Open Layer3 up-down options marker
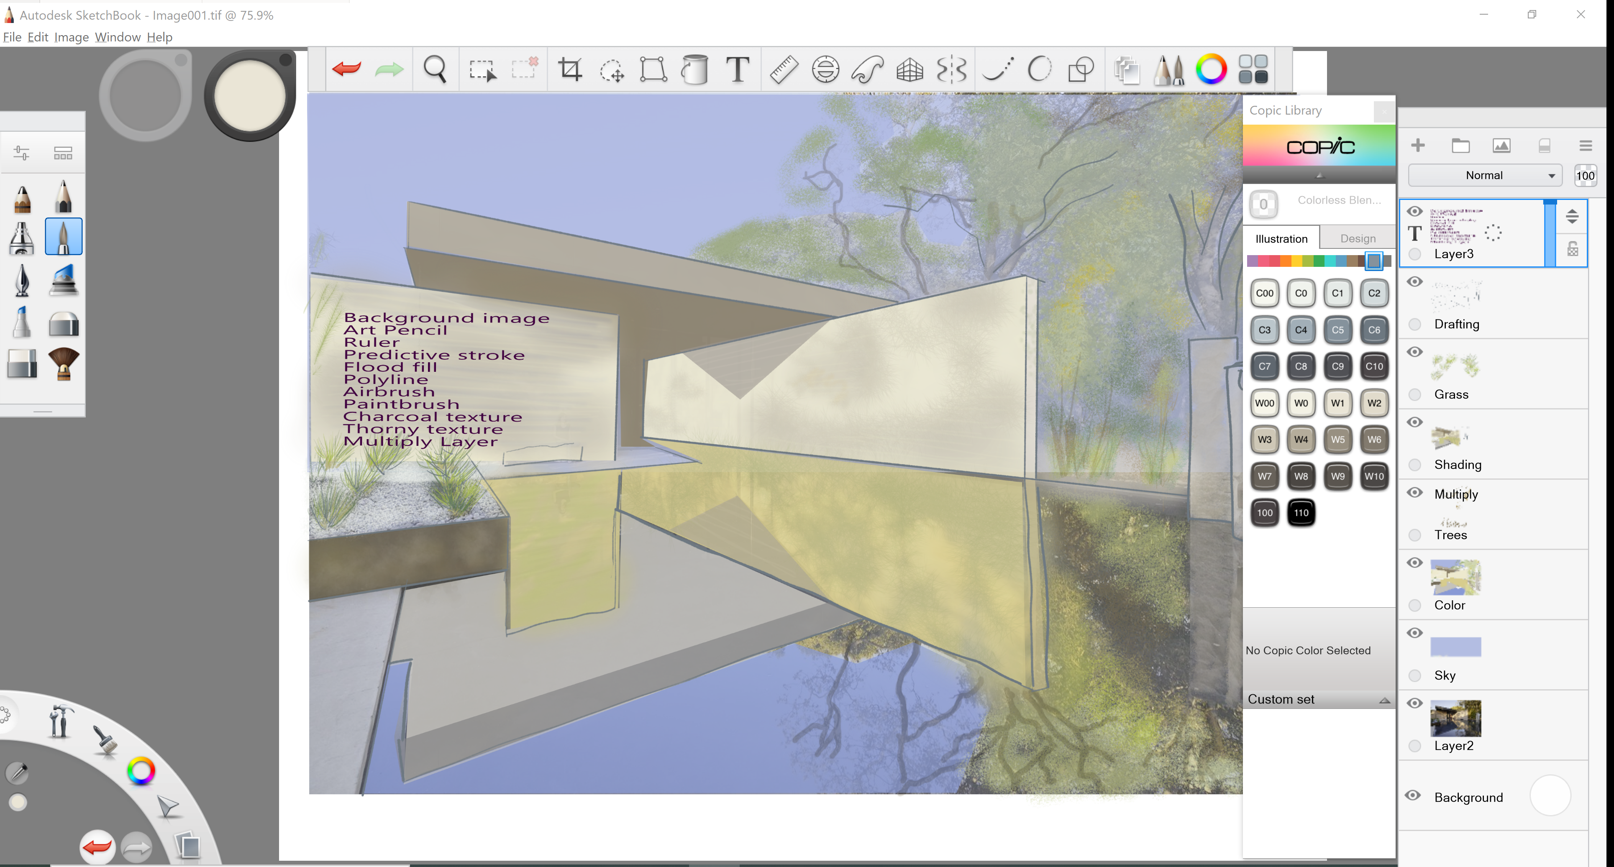The width and height of the screenshot is (1614, 867). click(1571, 217)
